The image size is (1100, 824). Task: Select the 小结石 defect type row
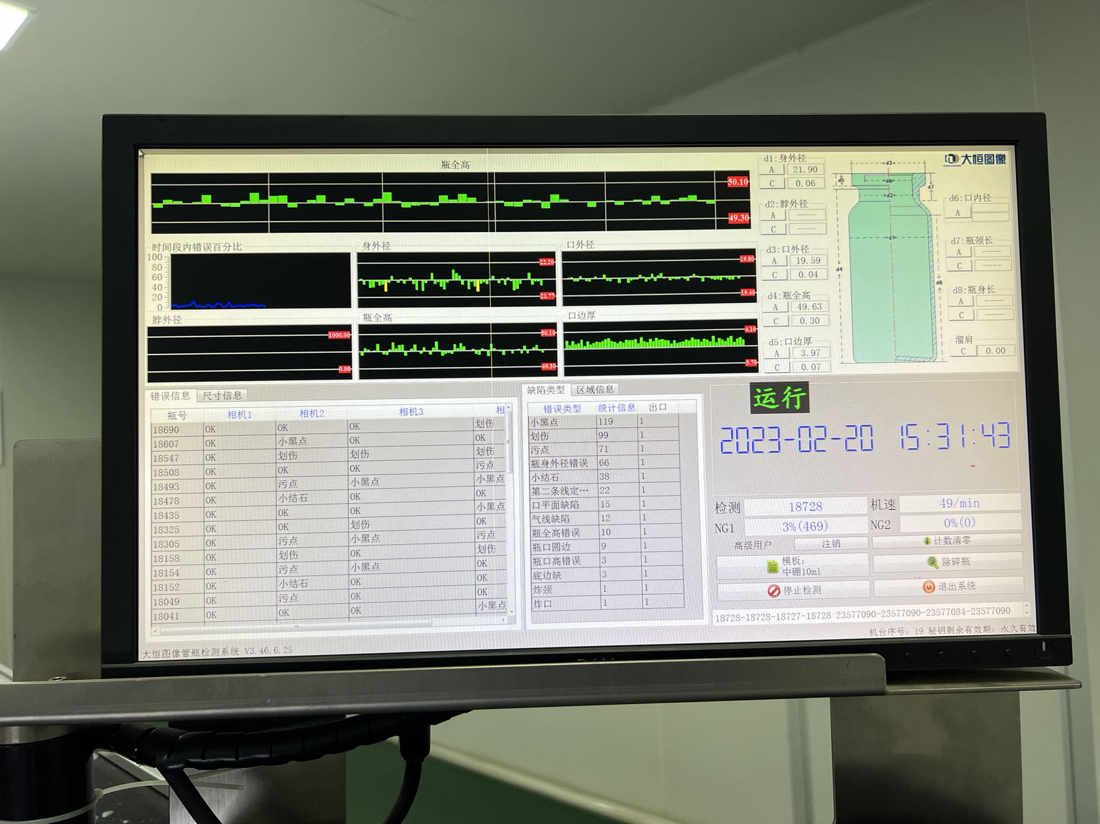(604, 477)
